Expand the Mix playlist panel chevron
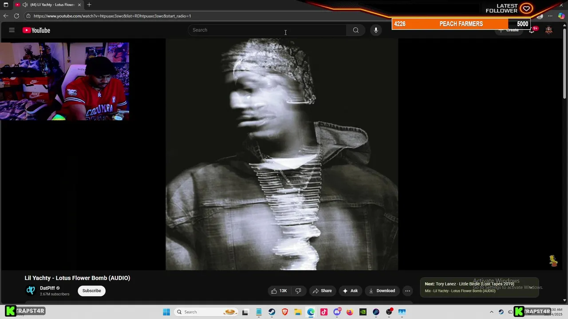Image resolution: width=568 pixels, height=319 pixels. coord(531,287)
